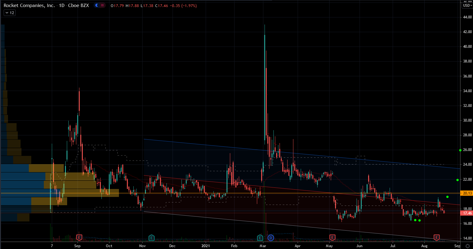This screenshot has width=473, height=249.
Task: Click the 24.00 price axis label
Action: [x=467, y=164]
